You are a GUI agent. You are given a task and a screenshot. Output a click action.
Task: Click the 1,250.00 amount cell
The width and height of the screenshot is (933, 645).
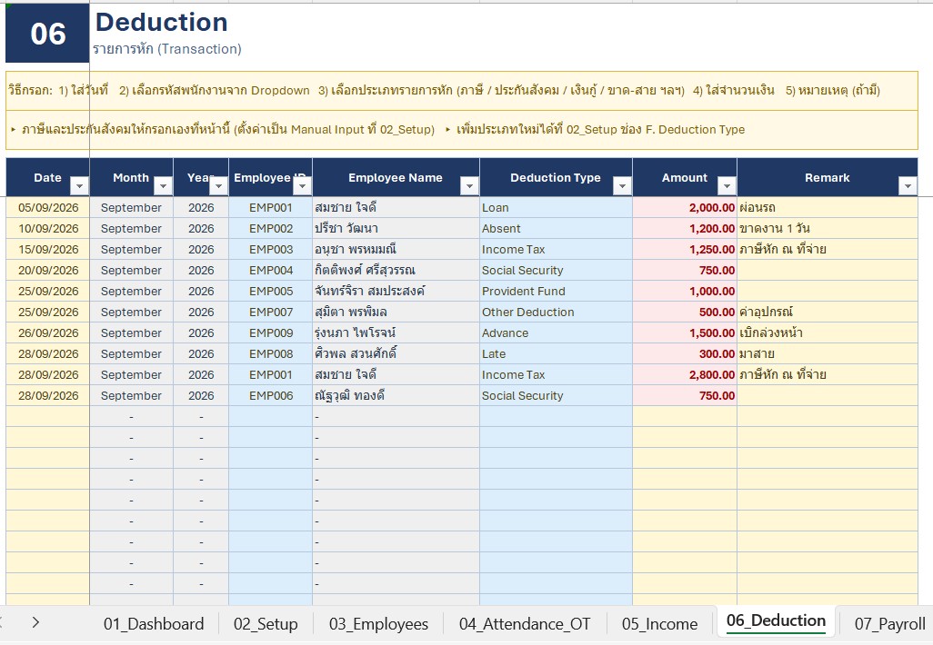pyautogui.click(x=685, y=249)
